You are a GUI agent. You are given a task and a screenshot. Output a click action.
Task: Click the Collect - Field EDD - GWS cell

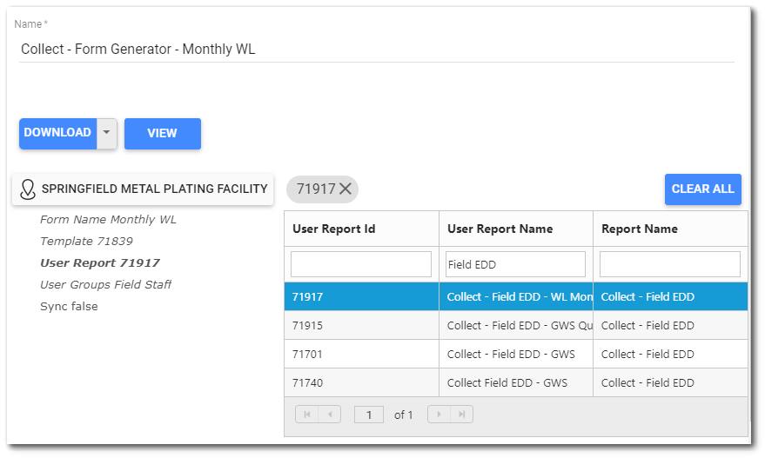click(x=516, y=355)
